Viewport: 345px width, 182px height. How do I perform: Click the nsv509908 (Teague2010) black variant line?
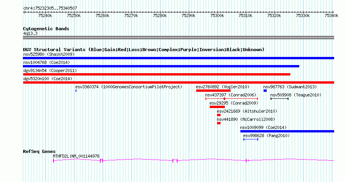tap(279, 99)
